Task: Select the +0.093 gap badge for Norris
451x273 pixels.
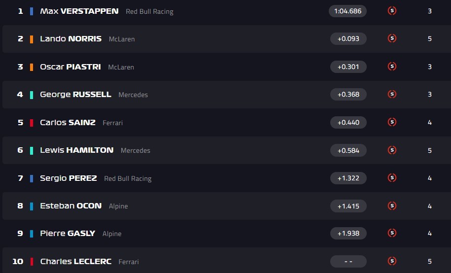Action: [x=348, y=38]
